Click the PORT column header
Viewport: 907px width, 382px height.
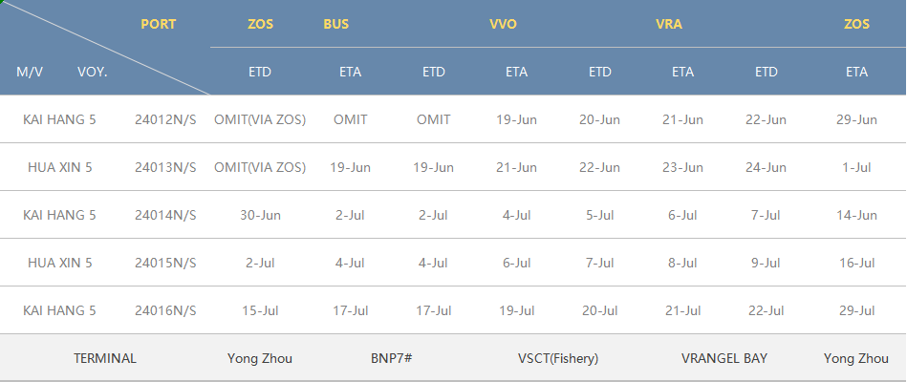[158, 24]
